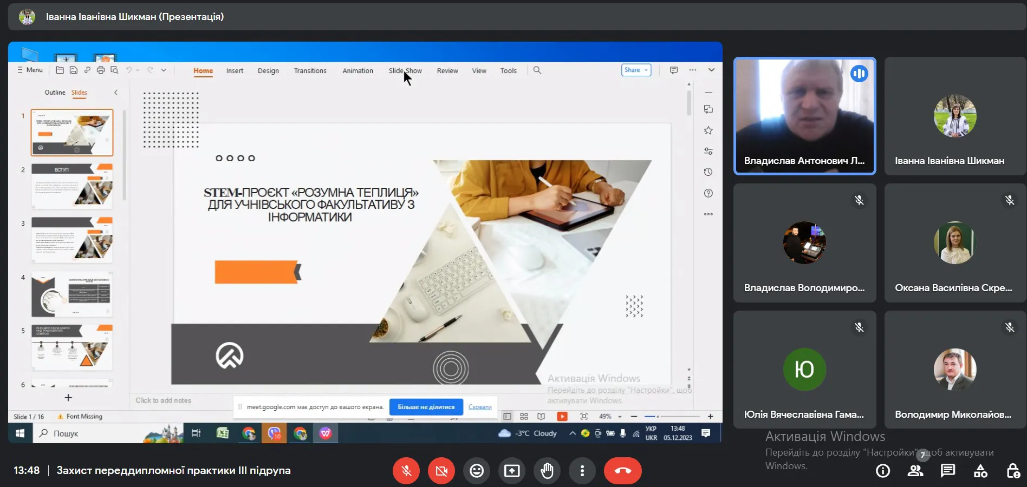Open the Design ribbon tab

(268, 70)
